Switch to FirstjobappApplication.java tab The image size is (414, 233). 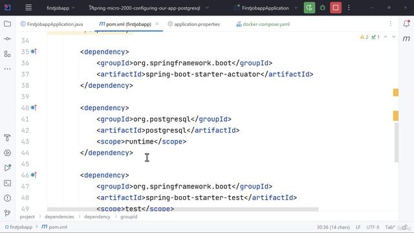click(x=52, y=24)
